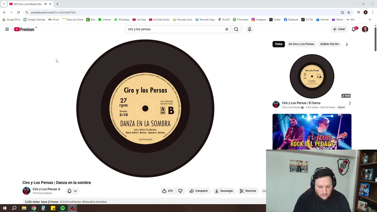
Task: Reload the page
Action: (x=18, y=12)
